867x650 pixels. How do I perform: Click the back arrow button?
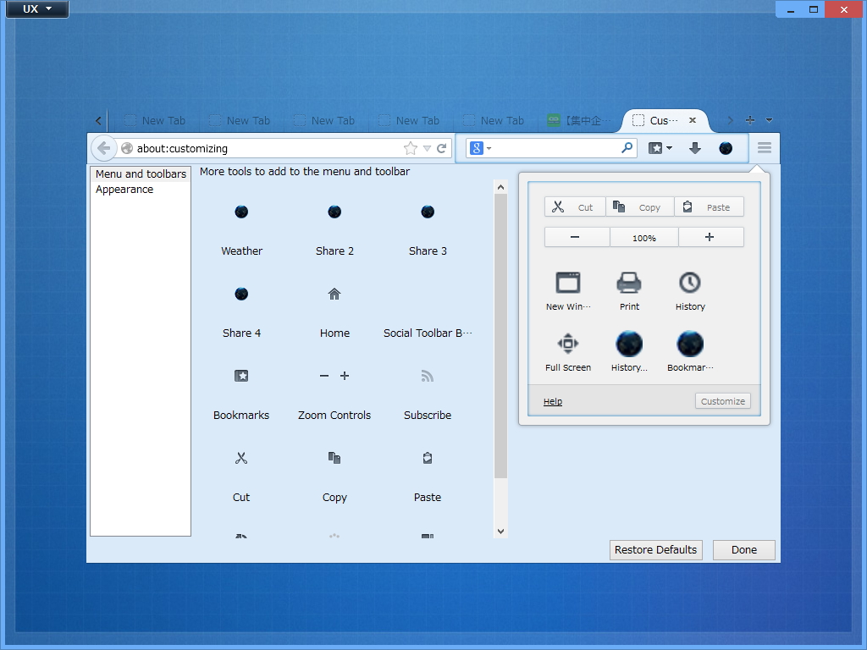tap(103, 148)
